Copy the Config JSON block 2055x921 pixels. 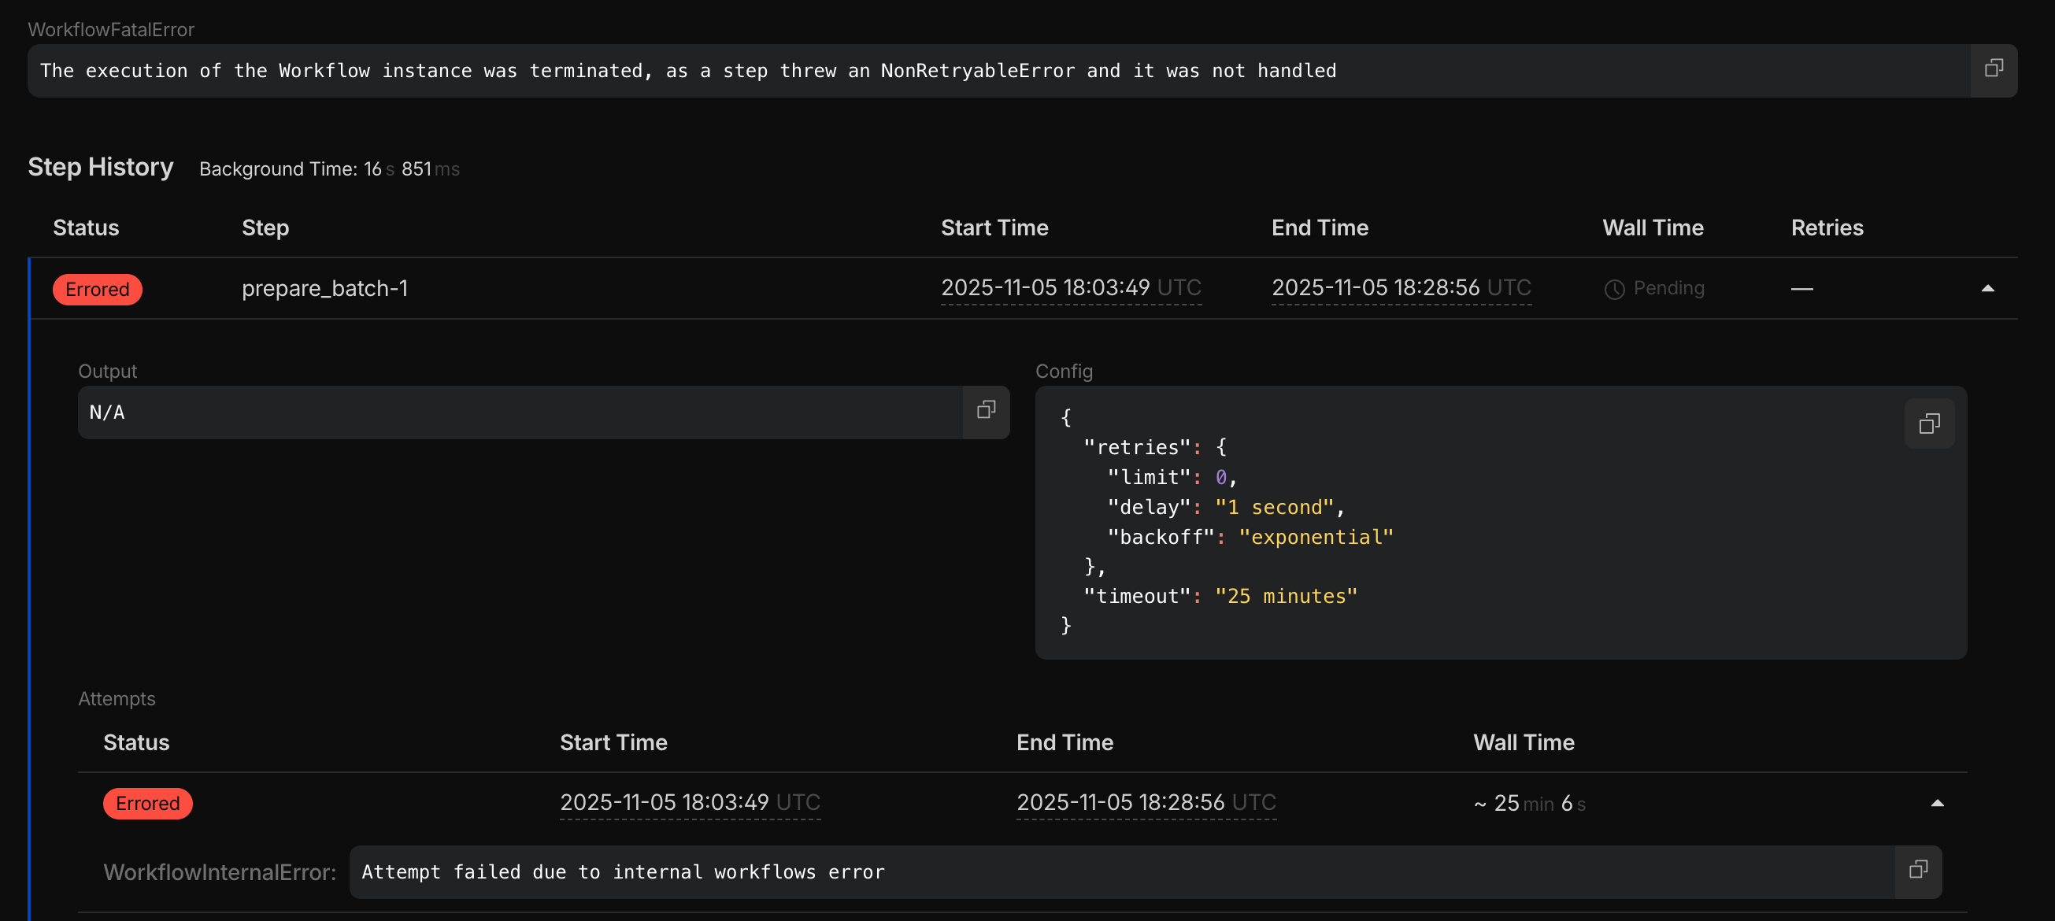pos(1929,424)
